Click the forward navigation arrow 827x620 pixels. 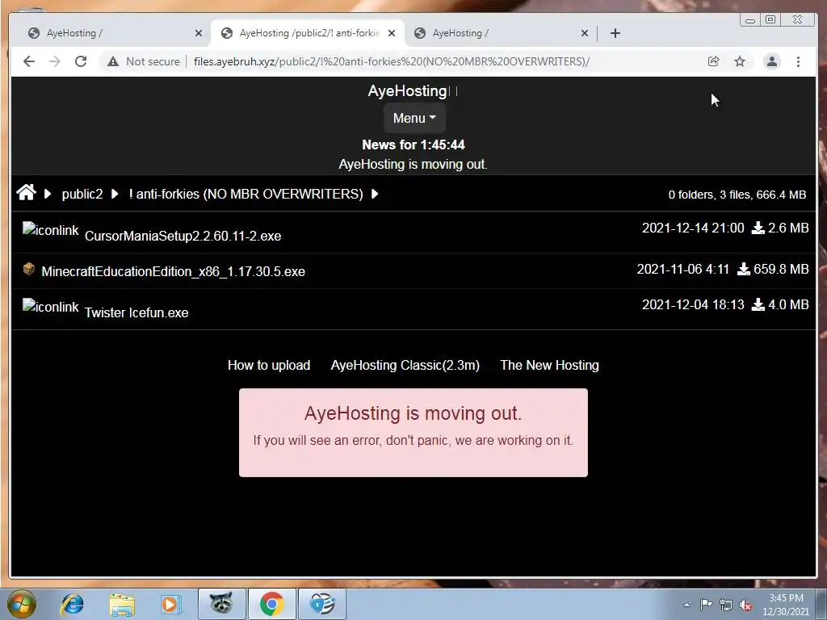tap(55, 61)
